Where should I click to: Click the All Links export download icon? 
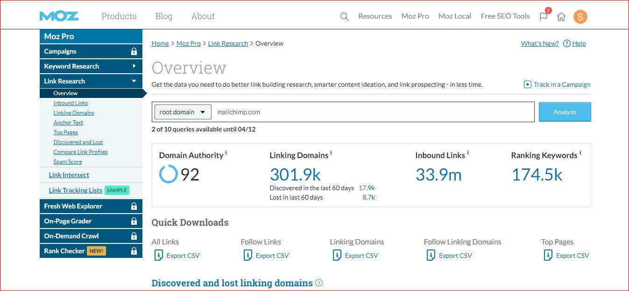(159, 256)
